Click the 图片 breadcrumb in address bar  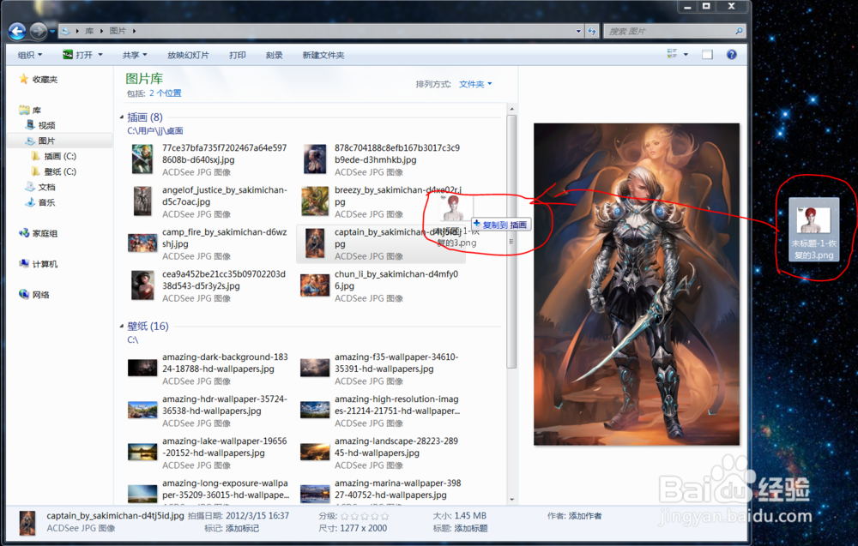coord(117,31)
